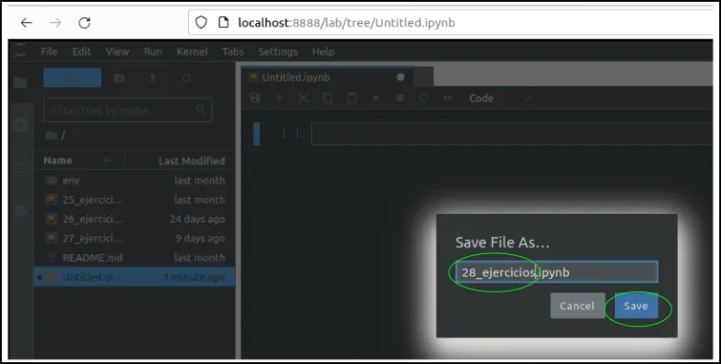The image size is (721, 364).
Task: Click the shield tracking protection icon
Action: click(x=201, y=23)
